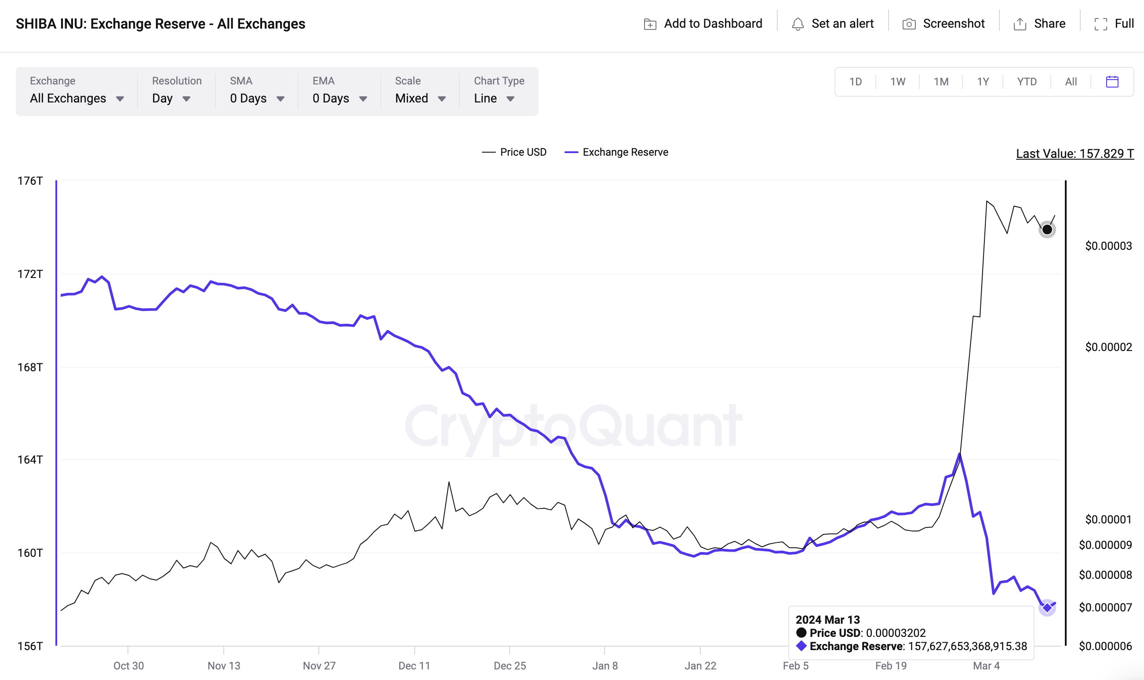
Task: Click the Oct 30 date label
Action: [x=128, y=666]
